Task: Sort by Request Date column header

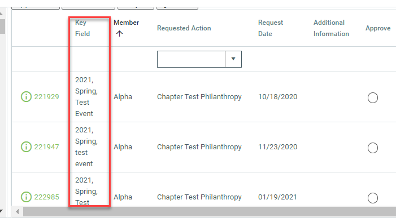Action: [x=271, y=28]
